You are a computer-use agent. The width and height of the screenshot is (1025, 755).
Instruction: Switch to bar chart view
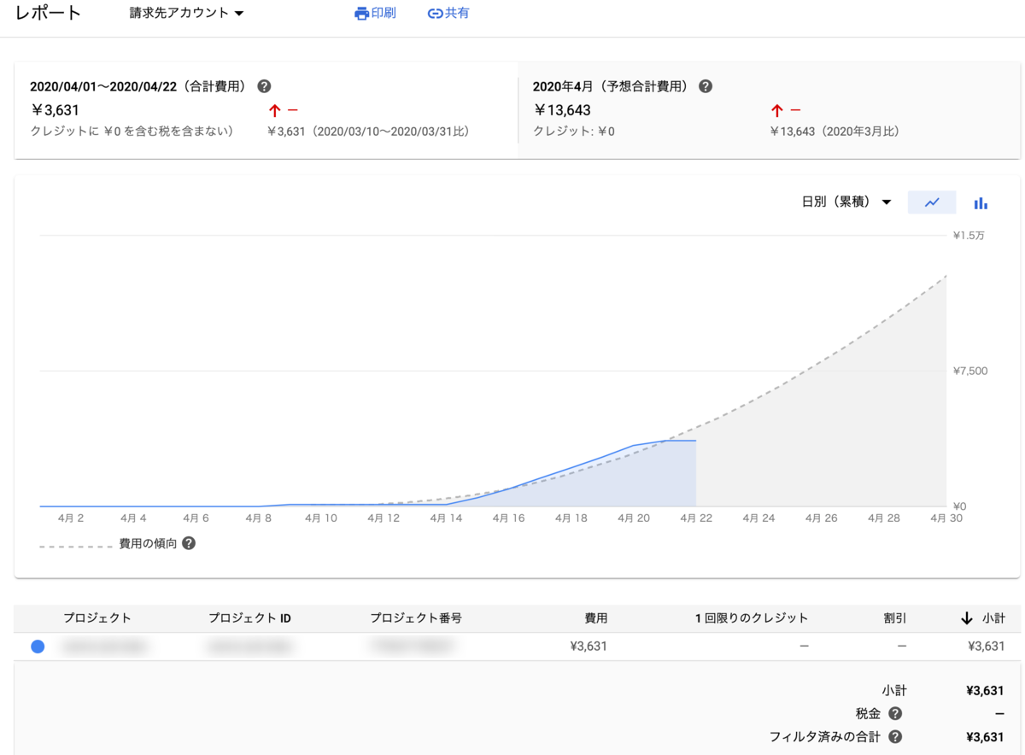[x=981, y=203]
